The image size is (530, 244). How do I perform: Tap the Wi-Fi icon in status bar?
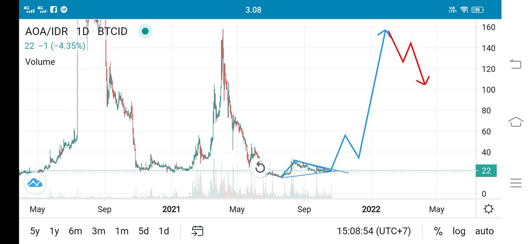tap(464, 9)
